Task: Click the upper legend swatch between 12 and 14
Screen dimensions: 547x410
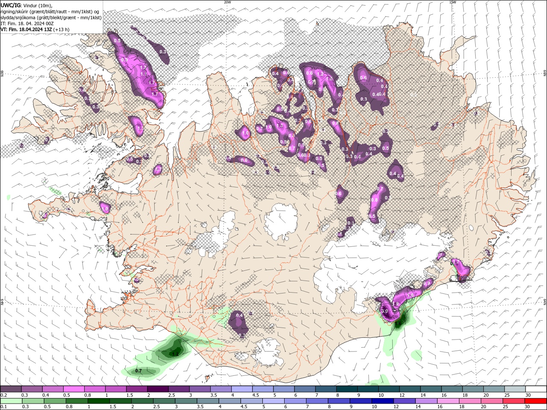Action: [409, 389]
